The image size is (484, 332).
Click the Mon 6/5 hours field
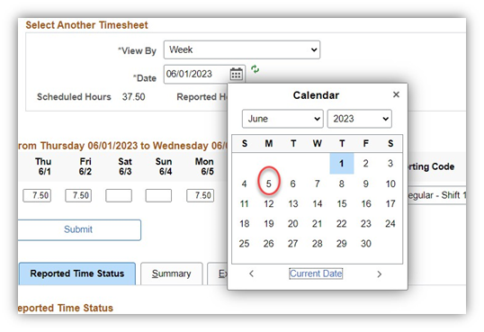[201, 195]
